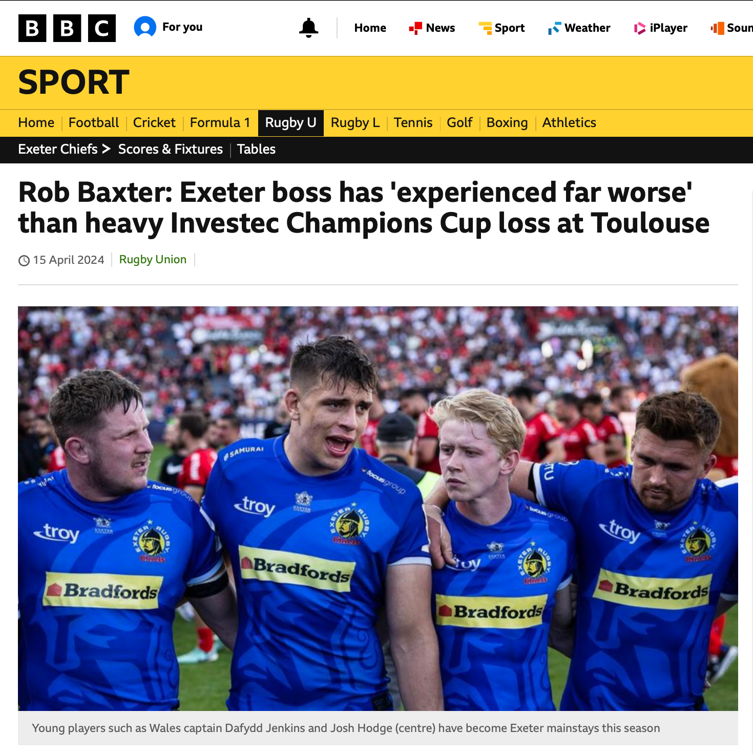Click the yellow Sport icon in header
Viewport: 753px width, 754px height.
click(485, 28)
